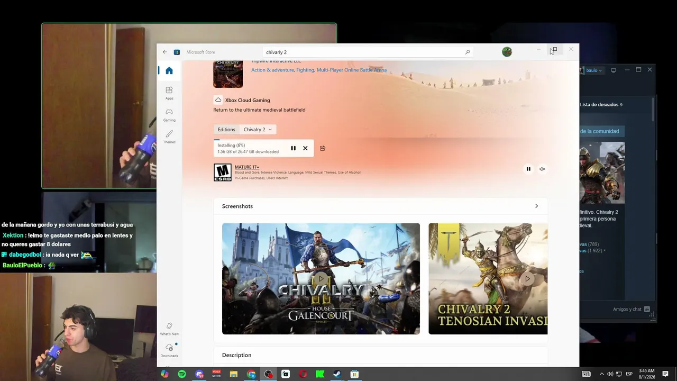The height and width of the screenshot is (381, 677).
Task: Click the Chivalry 2 game cover image
Action: click(228, 74)
